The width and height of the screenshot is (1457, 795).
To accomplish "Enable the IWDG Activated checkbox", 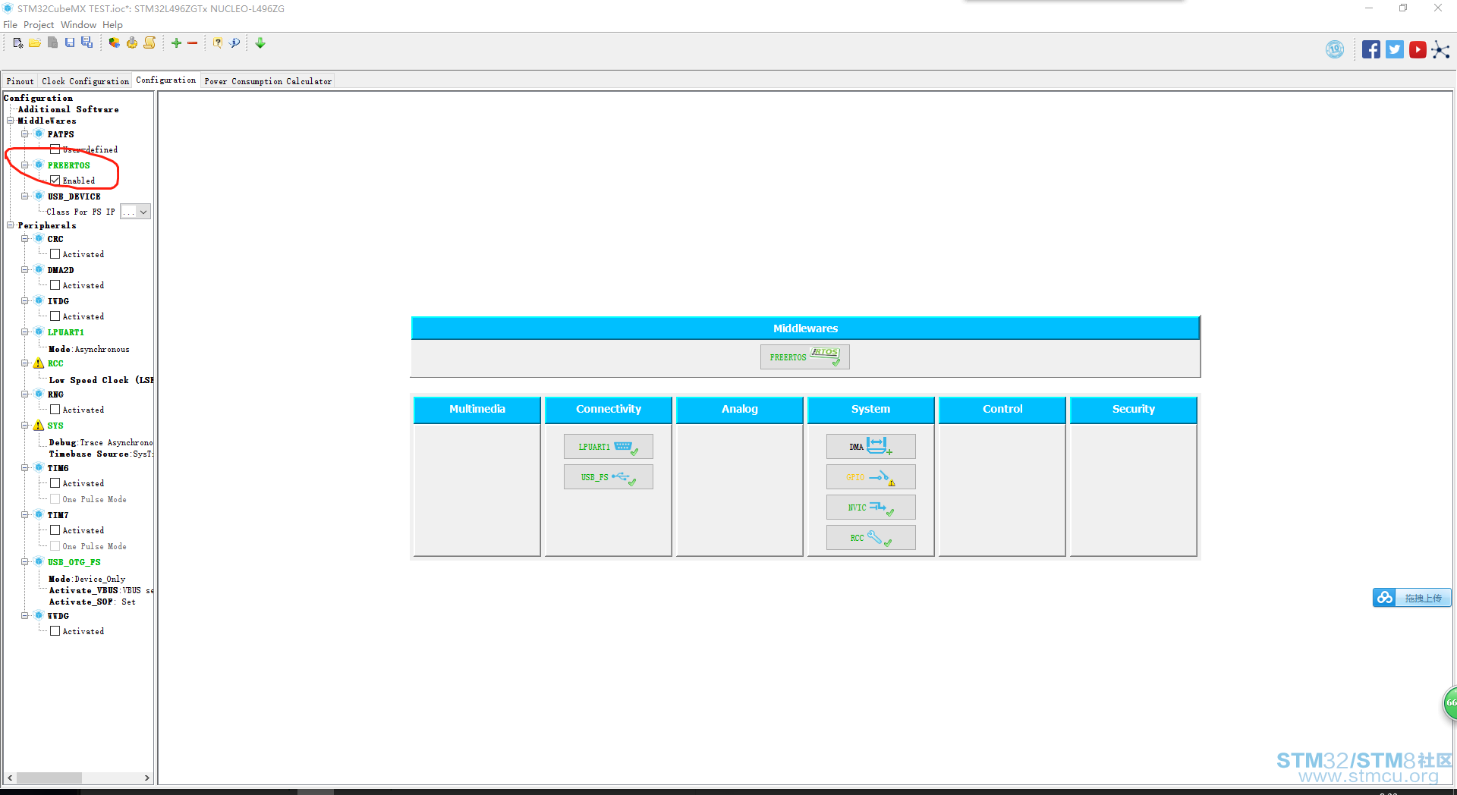I will click(x=55, y=316).
